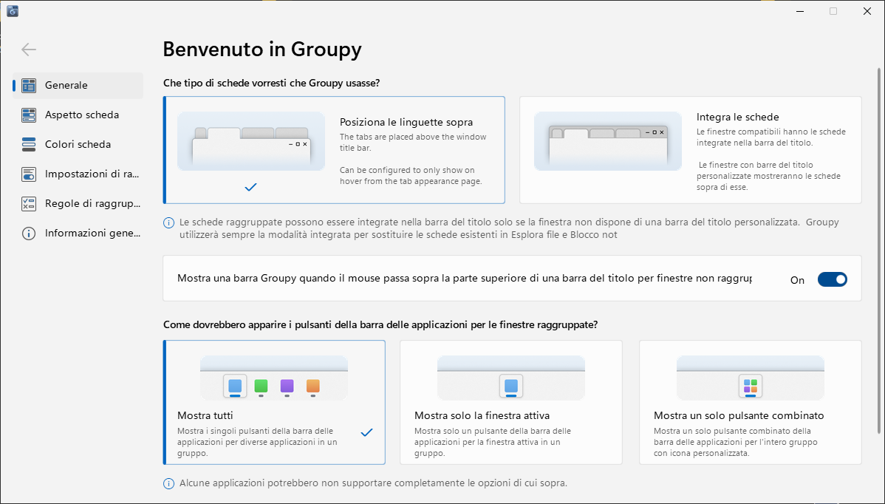Click the Regole di raggruppamento checklist icon
885x504 pixels.
coord(29,204)
